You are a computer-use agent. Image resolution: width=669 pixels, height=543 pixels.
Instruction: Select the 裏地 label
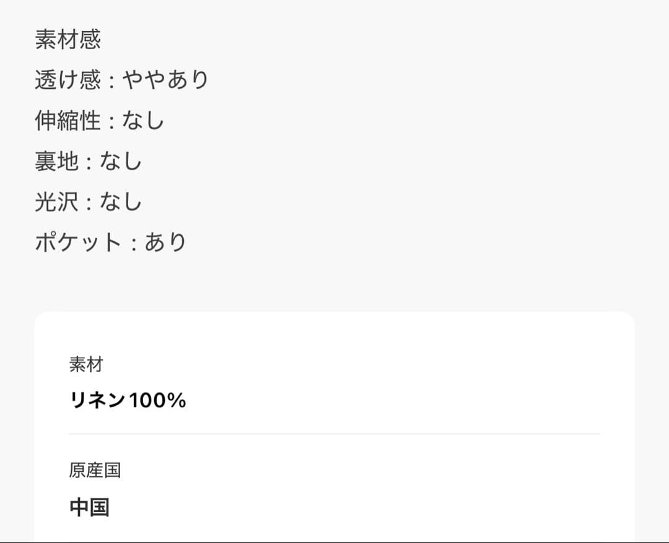pos(56,162)
